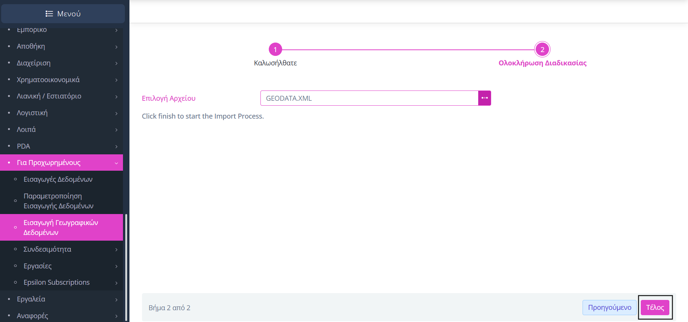Image resolution: width=688 pixels, height=322 pixels.
Task: Select Εισαγωγή Γεωγραφικών Δεδομένων item
Action: (x=61, y=227)
